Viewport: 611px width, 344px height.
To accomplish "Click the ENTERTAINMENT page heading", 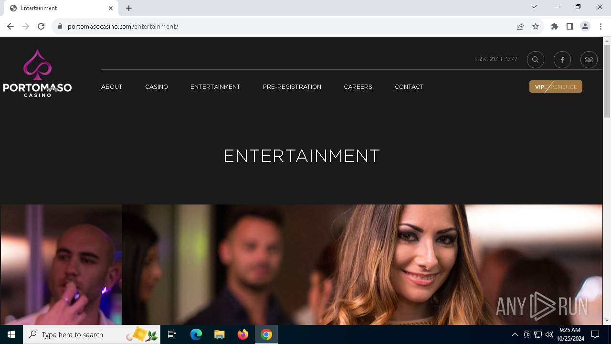I will [302, 156].
